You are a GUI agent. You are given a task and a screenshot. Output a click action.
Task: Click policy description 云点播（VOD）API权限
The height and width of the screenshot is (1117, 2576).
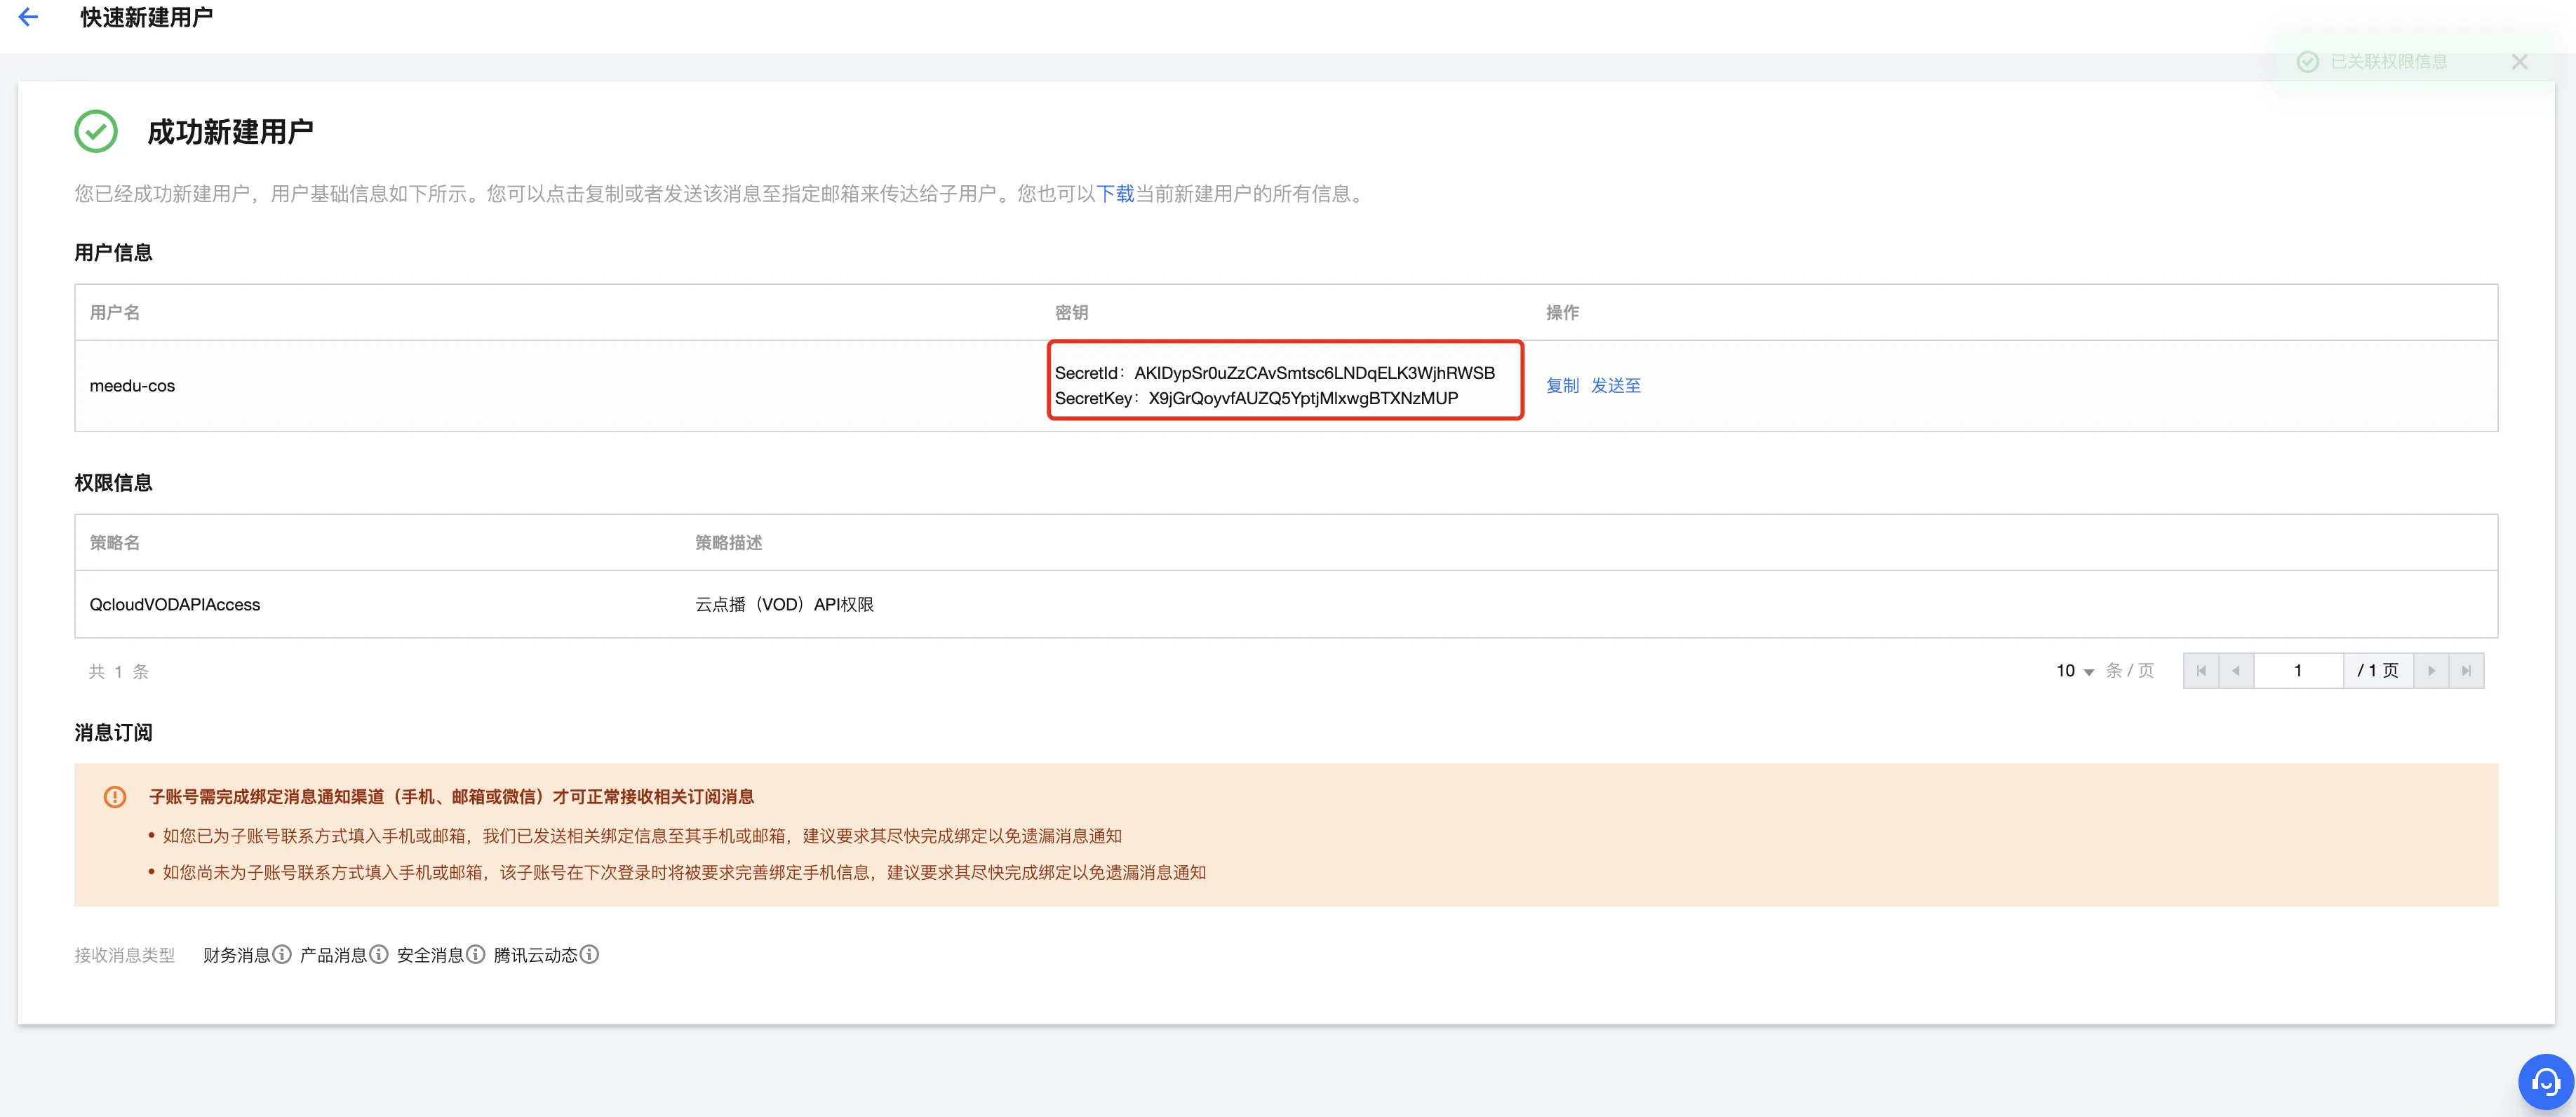click(784, 605)
